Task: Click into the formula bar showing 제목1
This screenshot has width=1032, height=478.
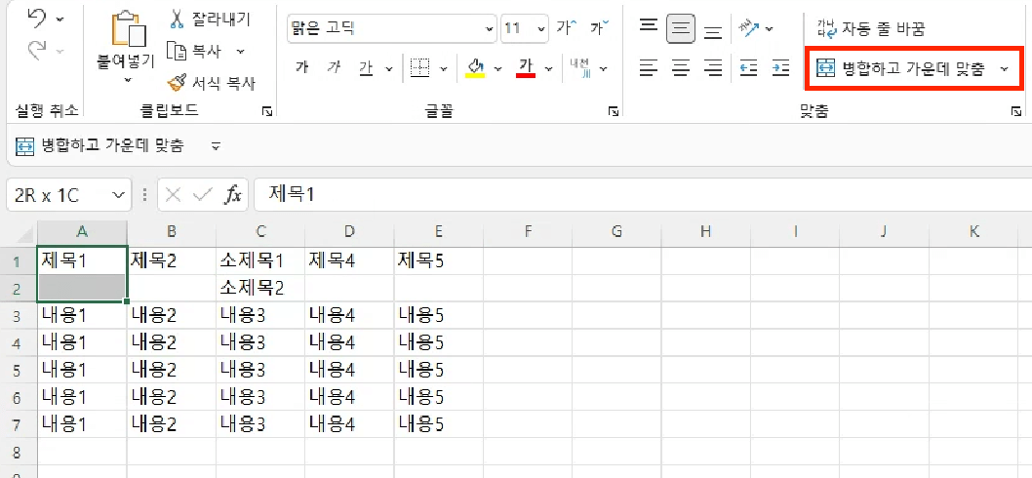Action: (x=643, y=195)
